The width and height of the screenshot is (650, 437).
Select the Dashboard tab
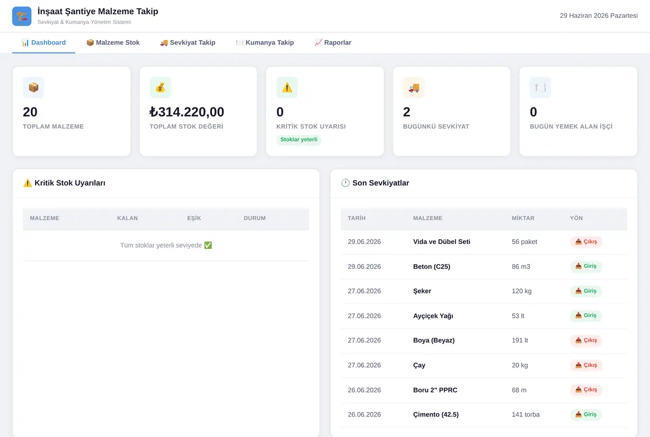[x=43, y=42]
